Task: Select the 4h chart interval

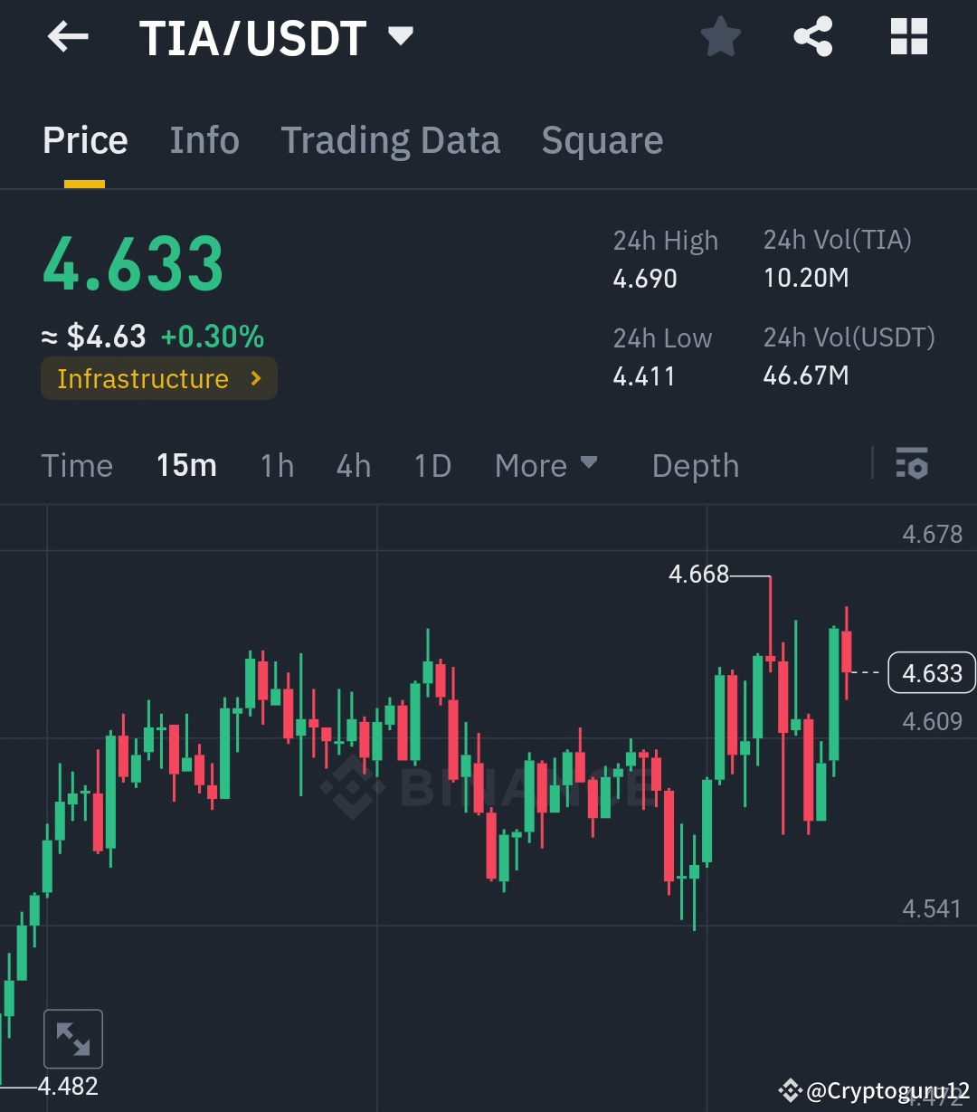Action: tap(353, 465)
